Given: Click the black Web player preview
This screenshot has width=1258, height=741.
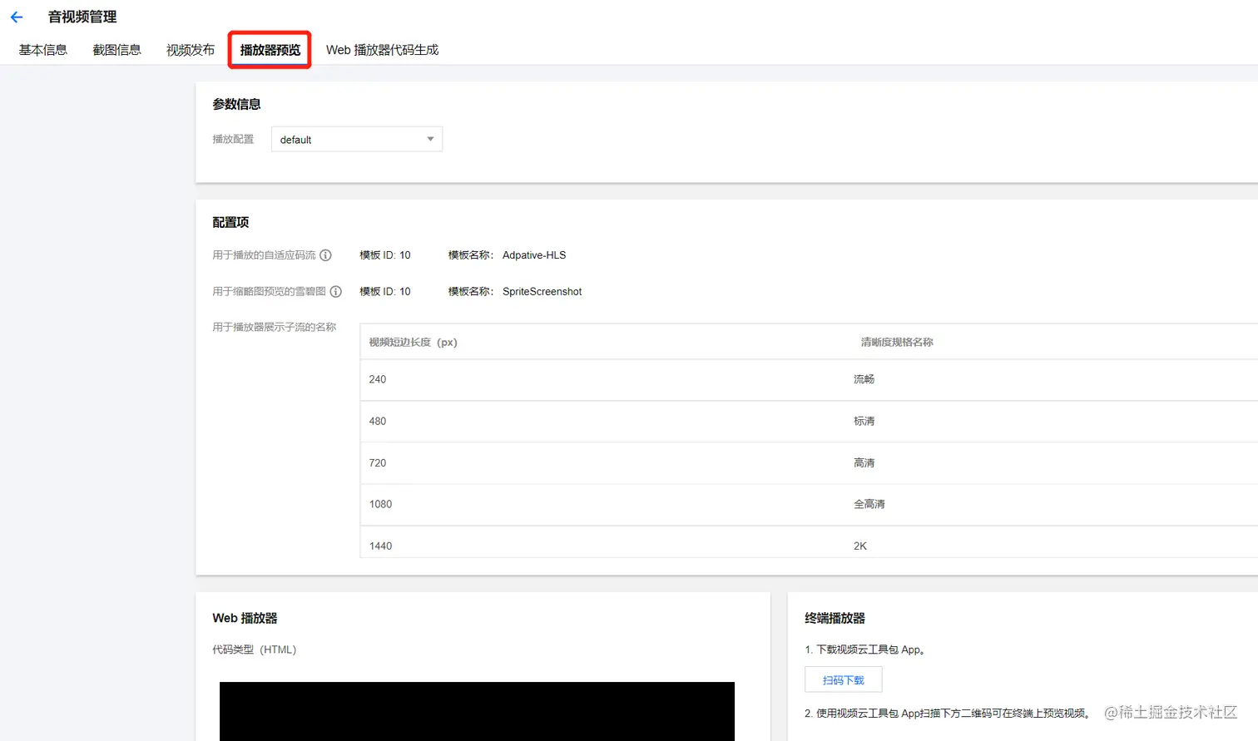Looking at the screenshot, I should (x=477, y=711).
